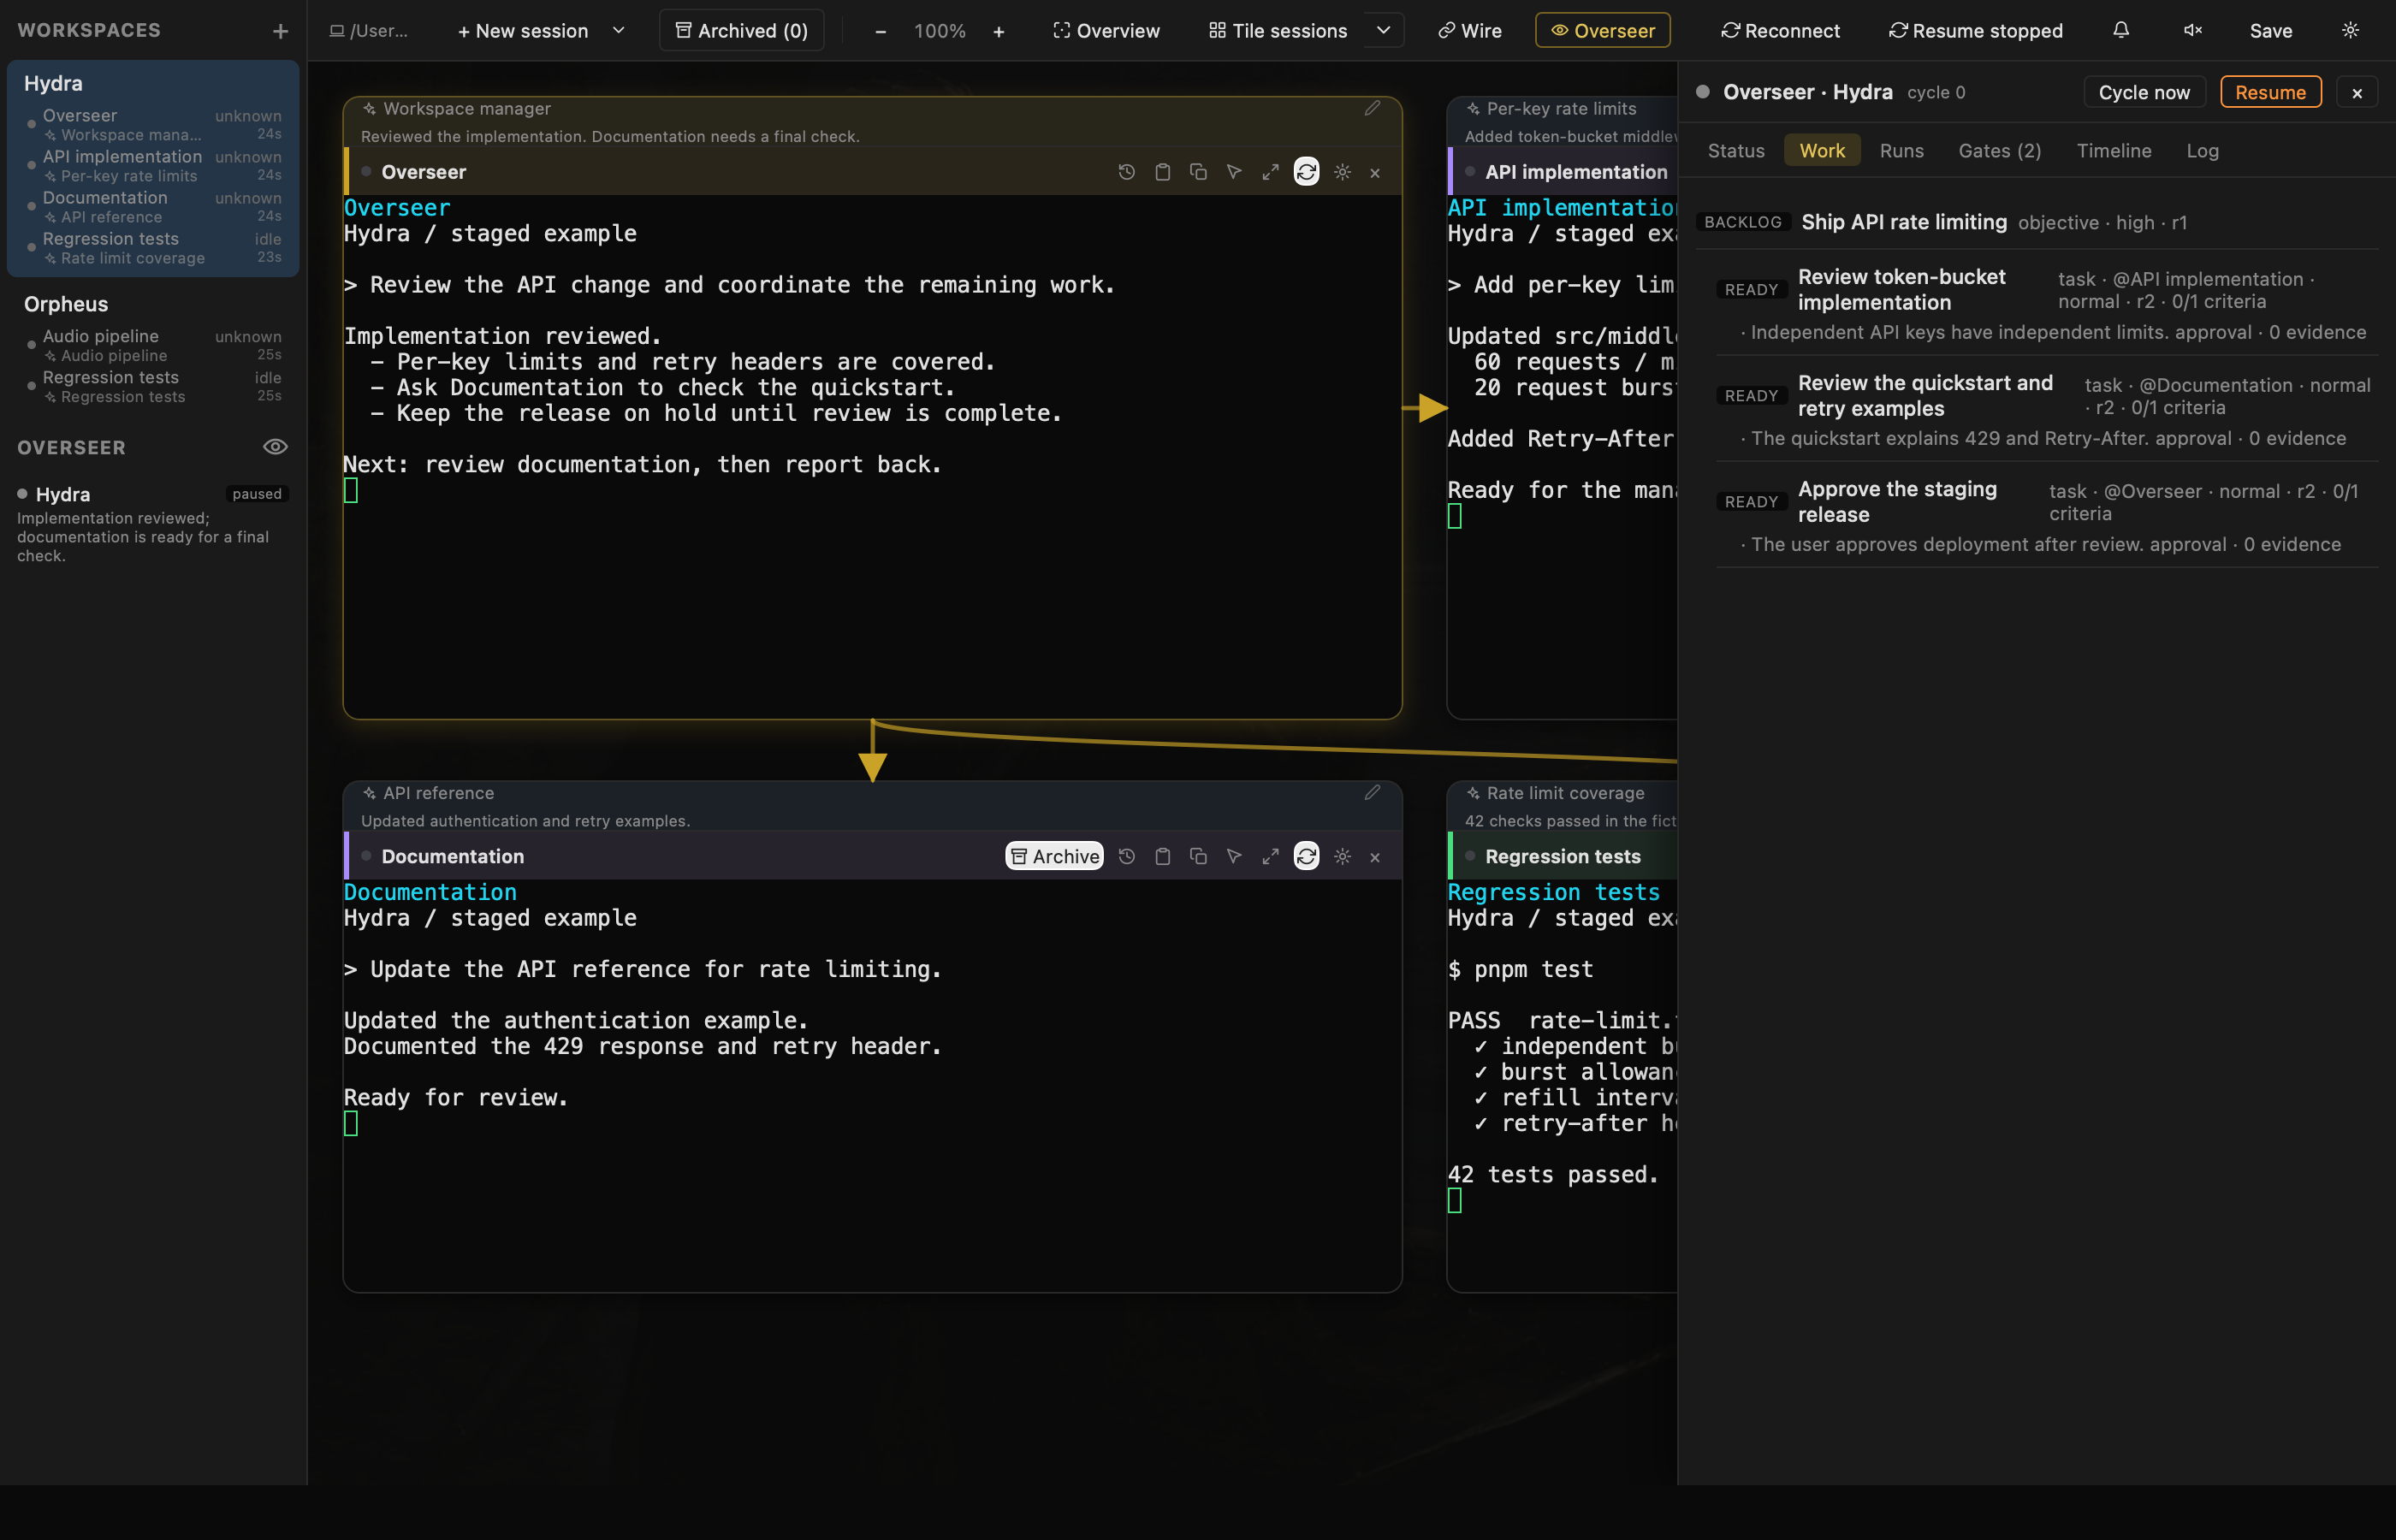The height and width of the screenshot is (1540, 2396).
Task: Click the 100% zoom level
Action: click(939, 31)
